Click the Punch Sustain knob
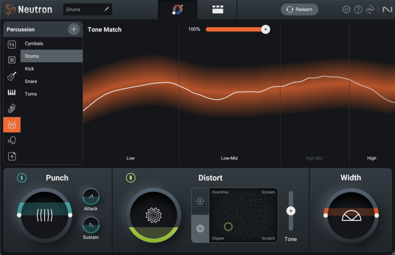This screenshot has width=395, height=255. (91, 225)
